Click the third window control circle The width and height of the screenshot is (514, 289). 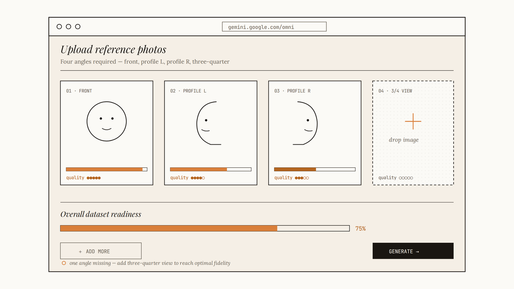point(78,27)
